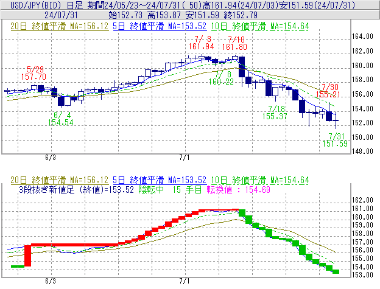
Task: Click the 7/18 155.37 low label
Action: (275, 113)
